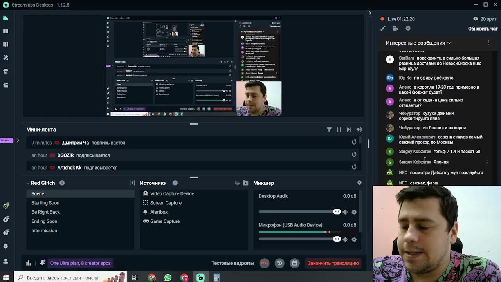Open the Highlighter clapperboard icon in sidebar

coord(5,85)
